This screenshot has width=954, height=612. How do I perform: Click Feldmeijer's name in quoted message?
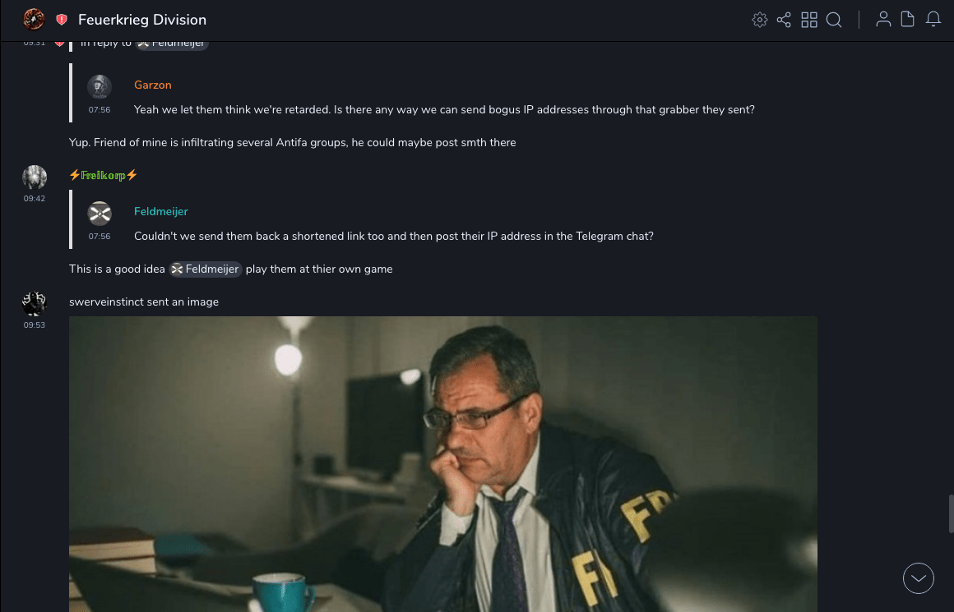click(x=160, y=211)
